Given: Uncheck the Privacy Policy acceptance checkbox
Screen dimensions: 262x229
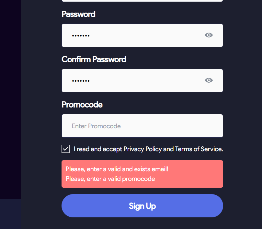Looking at the screenshot, I should coord(65,149).
